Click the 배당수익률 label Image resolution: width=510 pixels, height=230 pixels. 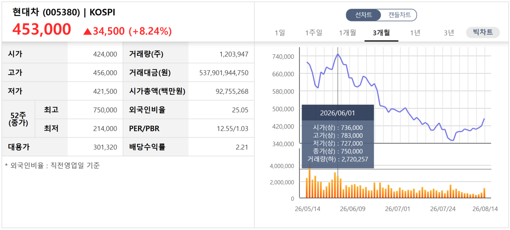(x=147, y=147)
